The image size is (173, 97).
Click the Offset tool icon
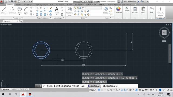click(51, 14)
